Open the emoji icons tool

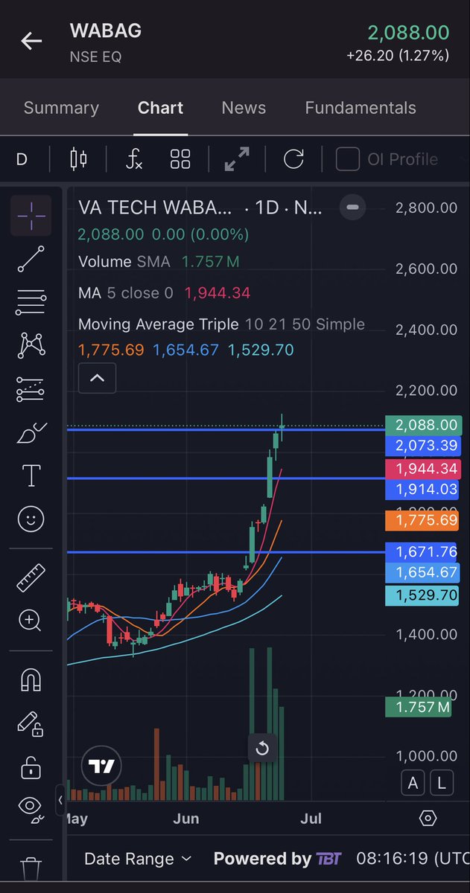[31, 519]
